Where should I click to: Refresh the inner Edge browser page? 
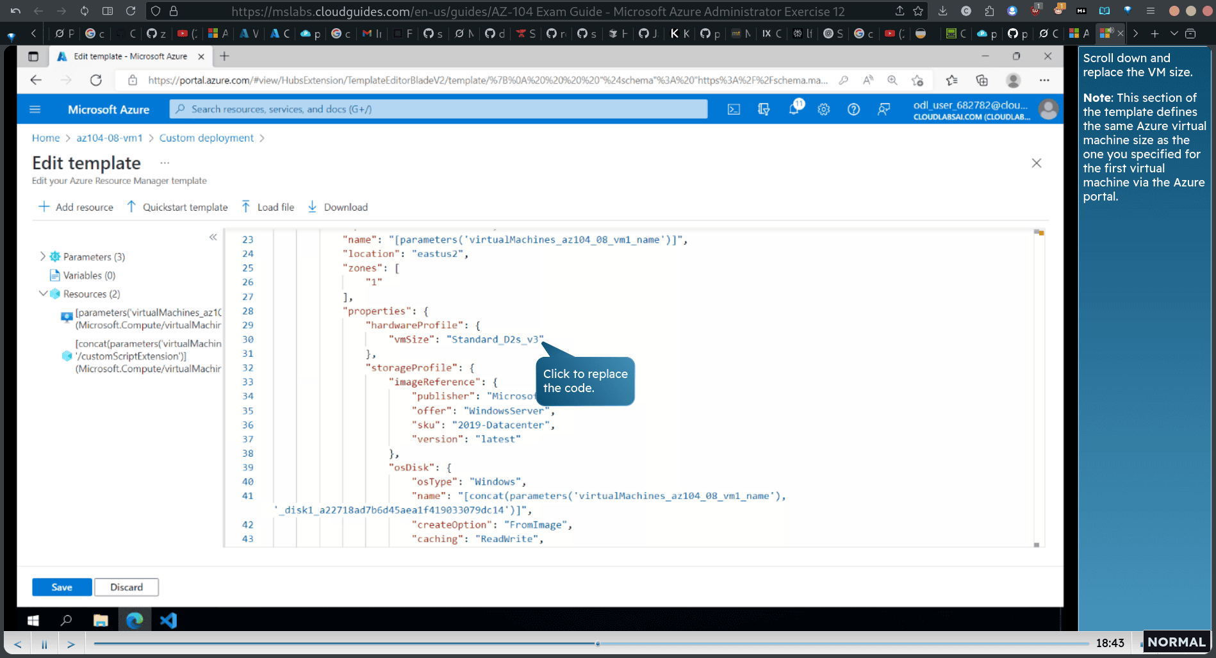tap(96, 80)
